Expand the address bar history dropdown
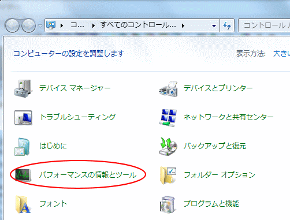The height and width of the screenshot is (220, 290). (214, 25)
